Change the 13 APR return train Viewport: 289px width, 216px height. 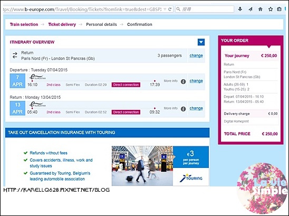point(196,108)
